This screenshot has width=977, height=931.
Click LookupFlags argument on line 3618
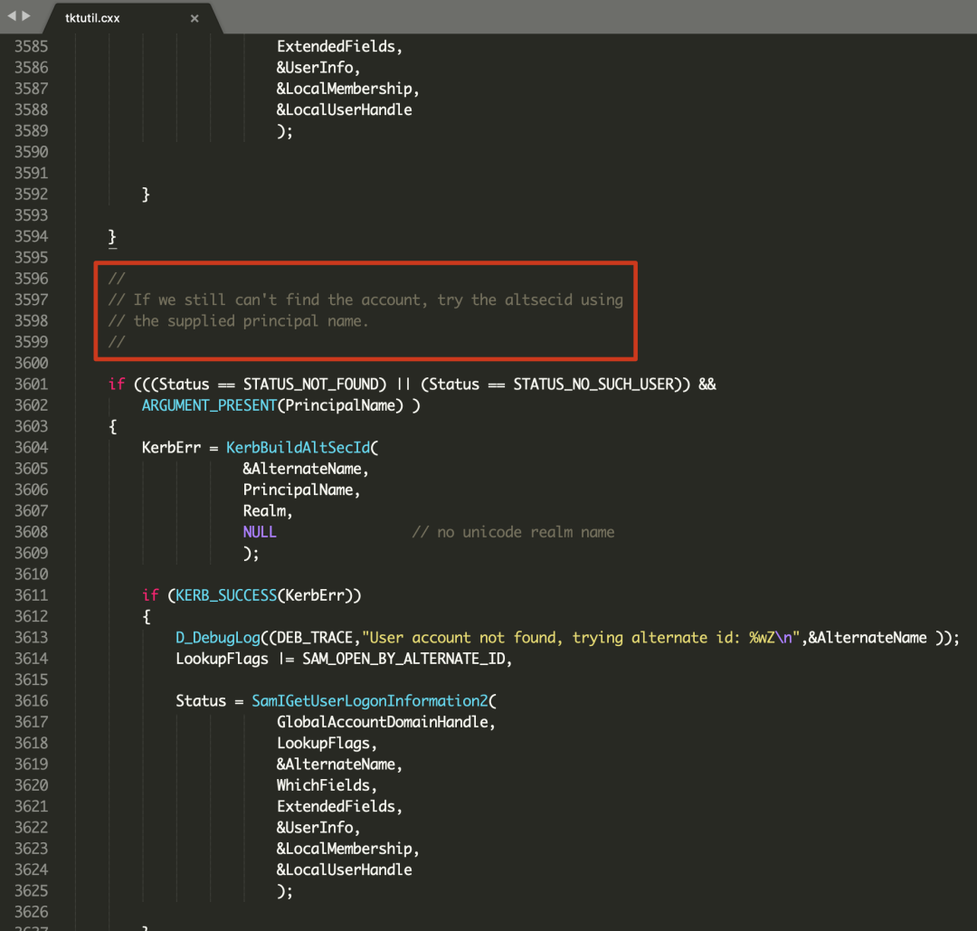323,743
